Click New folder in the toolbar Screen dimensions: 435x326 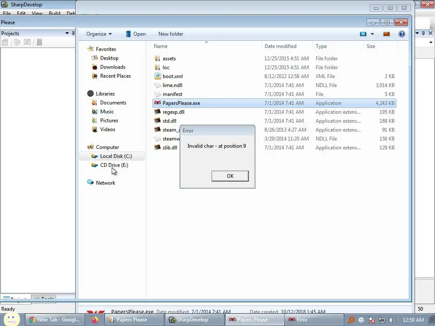pos(171,34)
